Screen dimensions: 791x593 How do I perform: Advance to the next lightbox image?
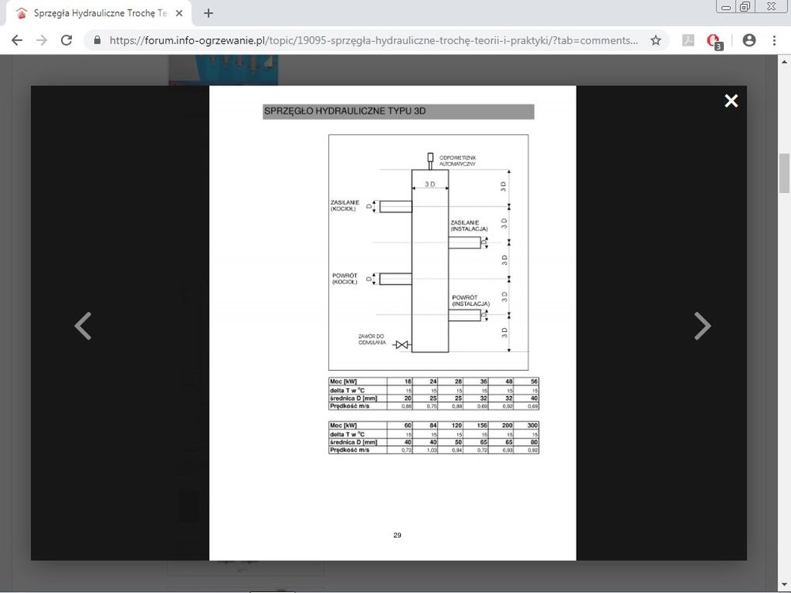(702, 326)
